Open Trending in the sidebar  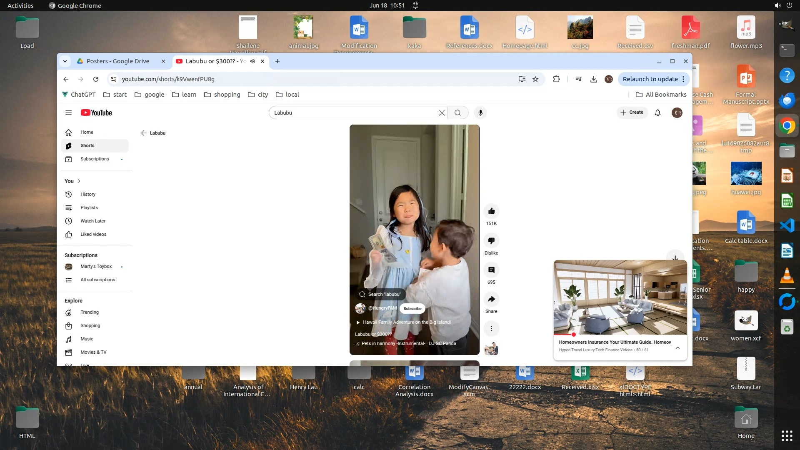[x=90, y=312]
